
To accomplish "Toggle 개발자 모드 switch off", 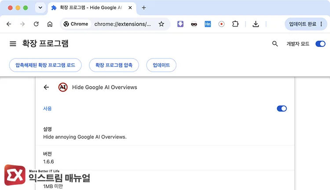I will (320, 44).
